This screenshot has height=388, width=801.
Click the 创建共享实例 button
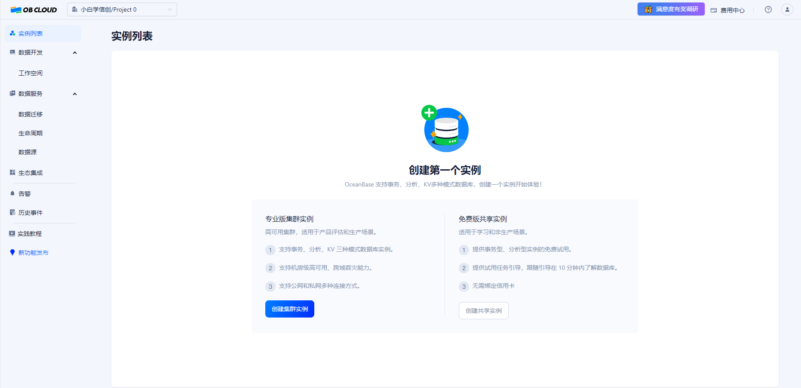(484, 311)
